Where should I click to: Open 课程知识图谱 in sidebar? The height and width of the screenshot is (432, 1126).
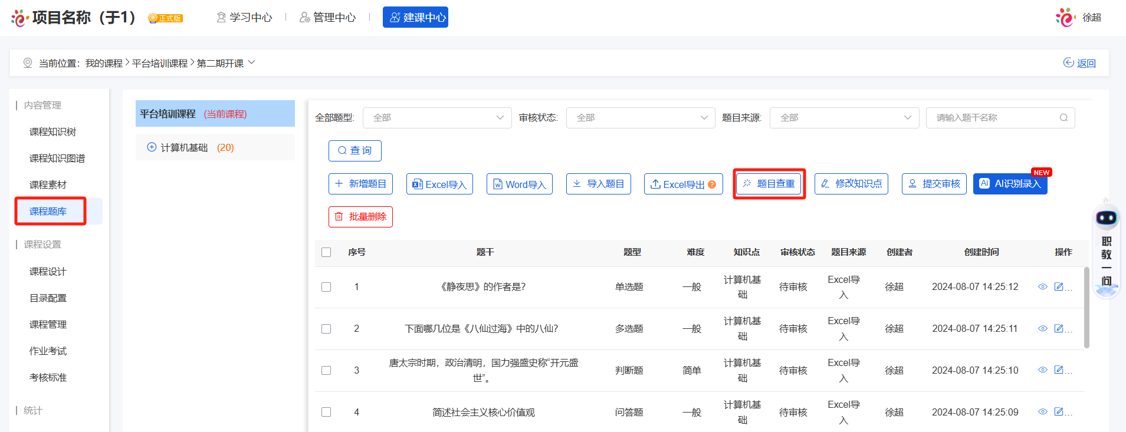pyautogui.click(x=57, y=159)
